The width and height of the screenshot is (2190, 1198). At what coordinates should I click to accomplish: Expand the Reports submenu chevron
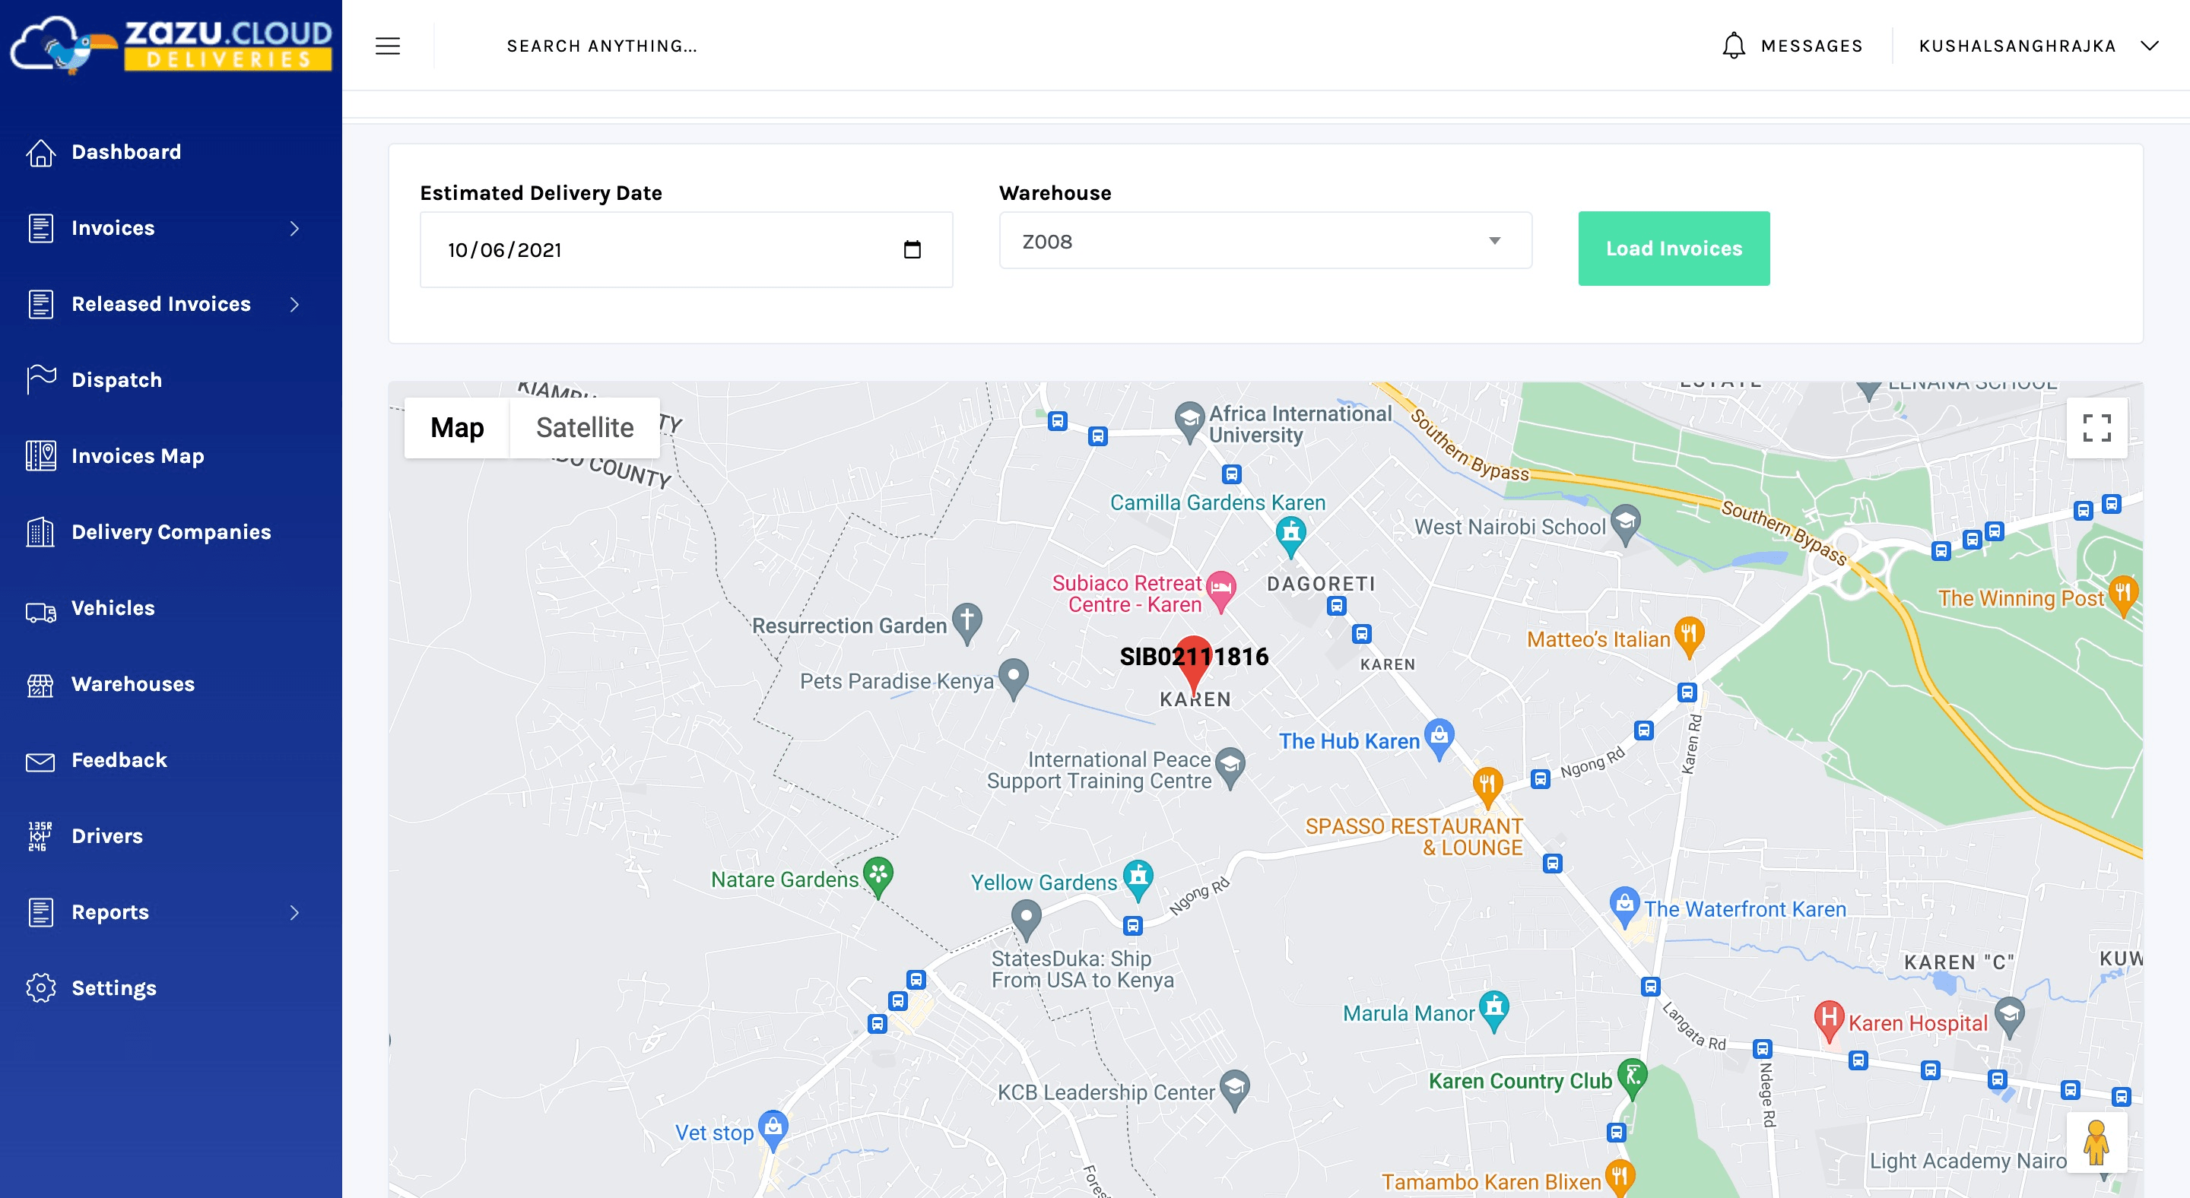[294, 912]
